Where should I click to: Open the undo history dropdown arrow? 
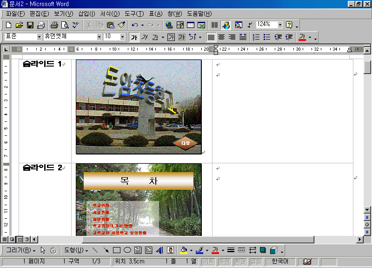[142, 25]
